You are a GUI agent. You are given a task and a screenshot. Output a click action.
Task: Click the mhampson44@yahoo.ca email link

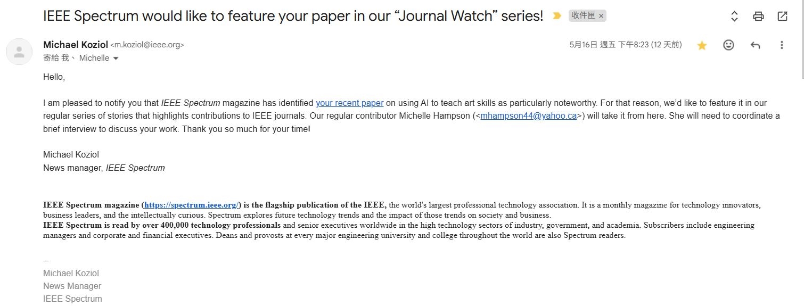pyautogui.click(x=528, y=115)
